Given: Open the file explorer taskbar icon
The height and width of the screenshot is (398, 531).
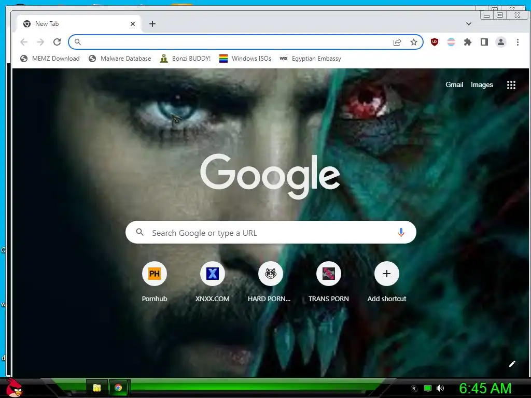Looking at the screenshot, I should tap(97, 388).
